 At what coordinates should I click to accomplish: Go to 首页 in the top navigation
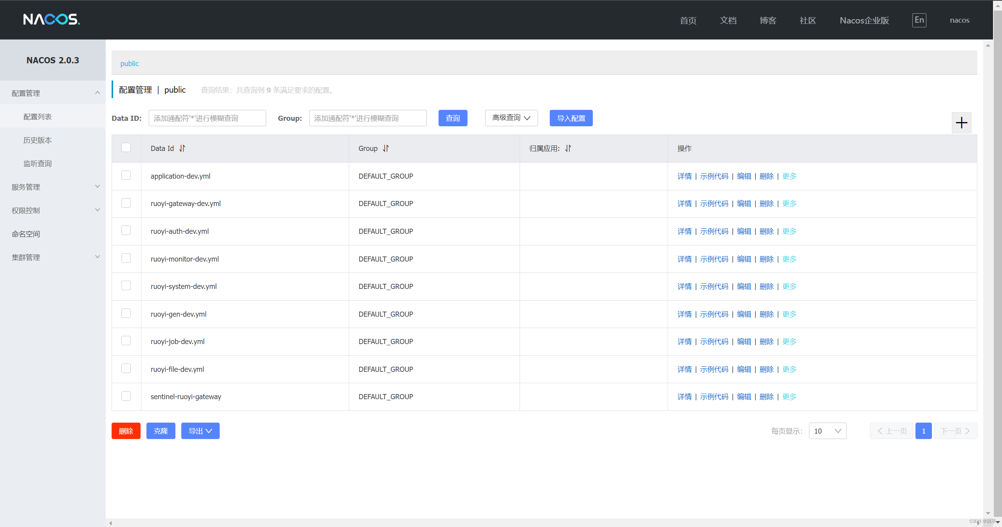coord(688,20)
